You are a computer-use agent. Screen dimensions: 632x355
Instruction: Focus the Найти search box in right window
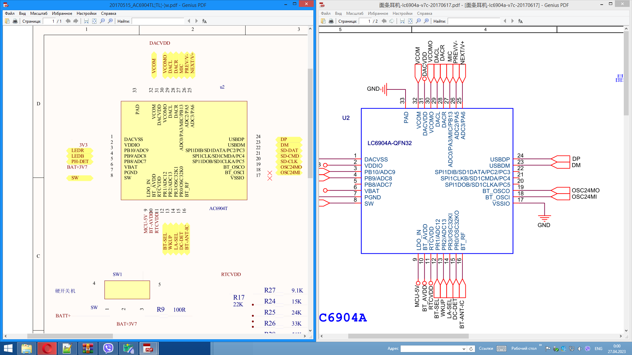pyautogui.click(x=474, y=21)
